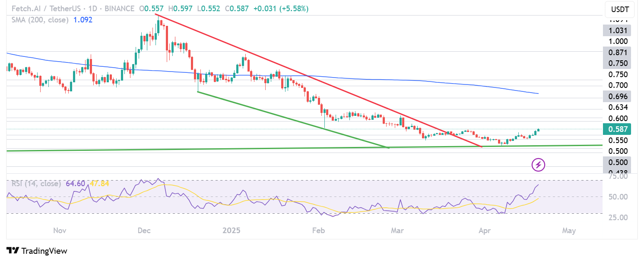Click the 0.634 price axis value
The width and height of the screenshot is (644, 262).
pyautogui.click(x=618, y=107)
